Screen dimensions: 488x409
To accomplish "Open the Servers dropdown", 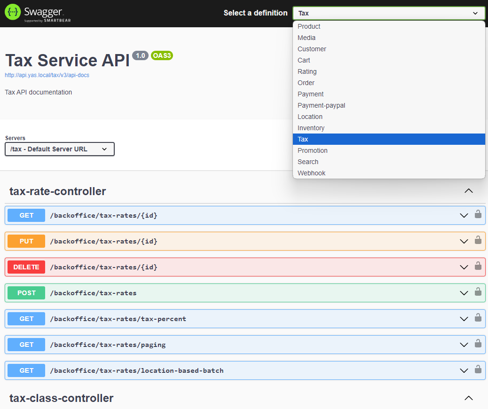I will [60, 149].
